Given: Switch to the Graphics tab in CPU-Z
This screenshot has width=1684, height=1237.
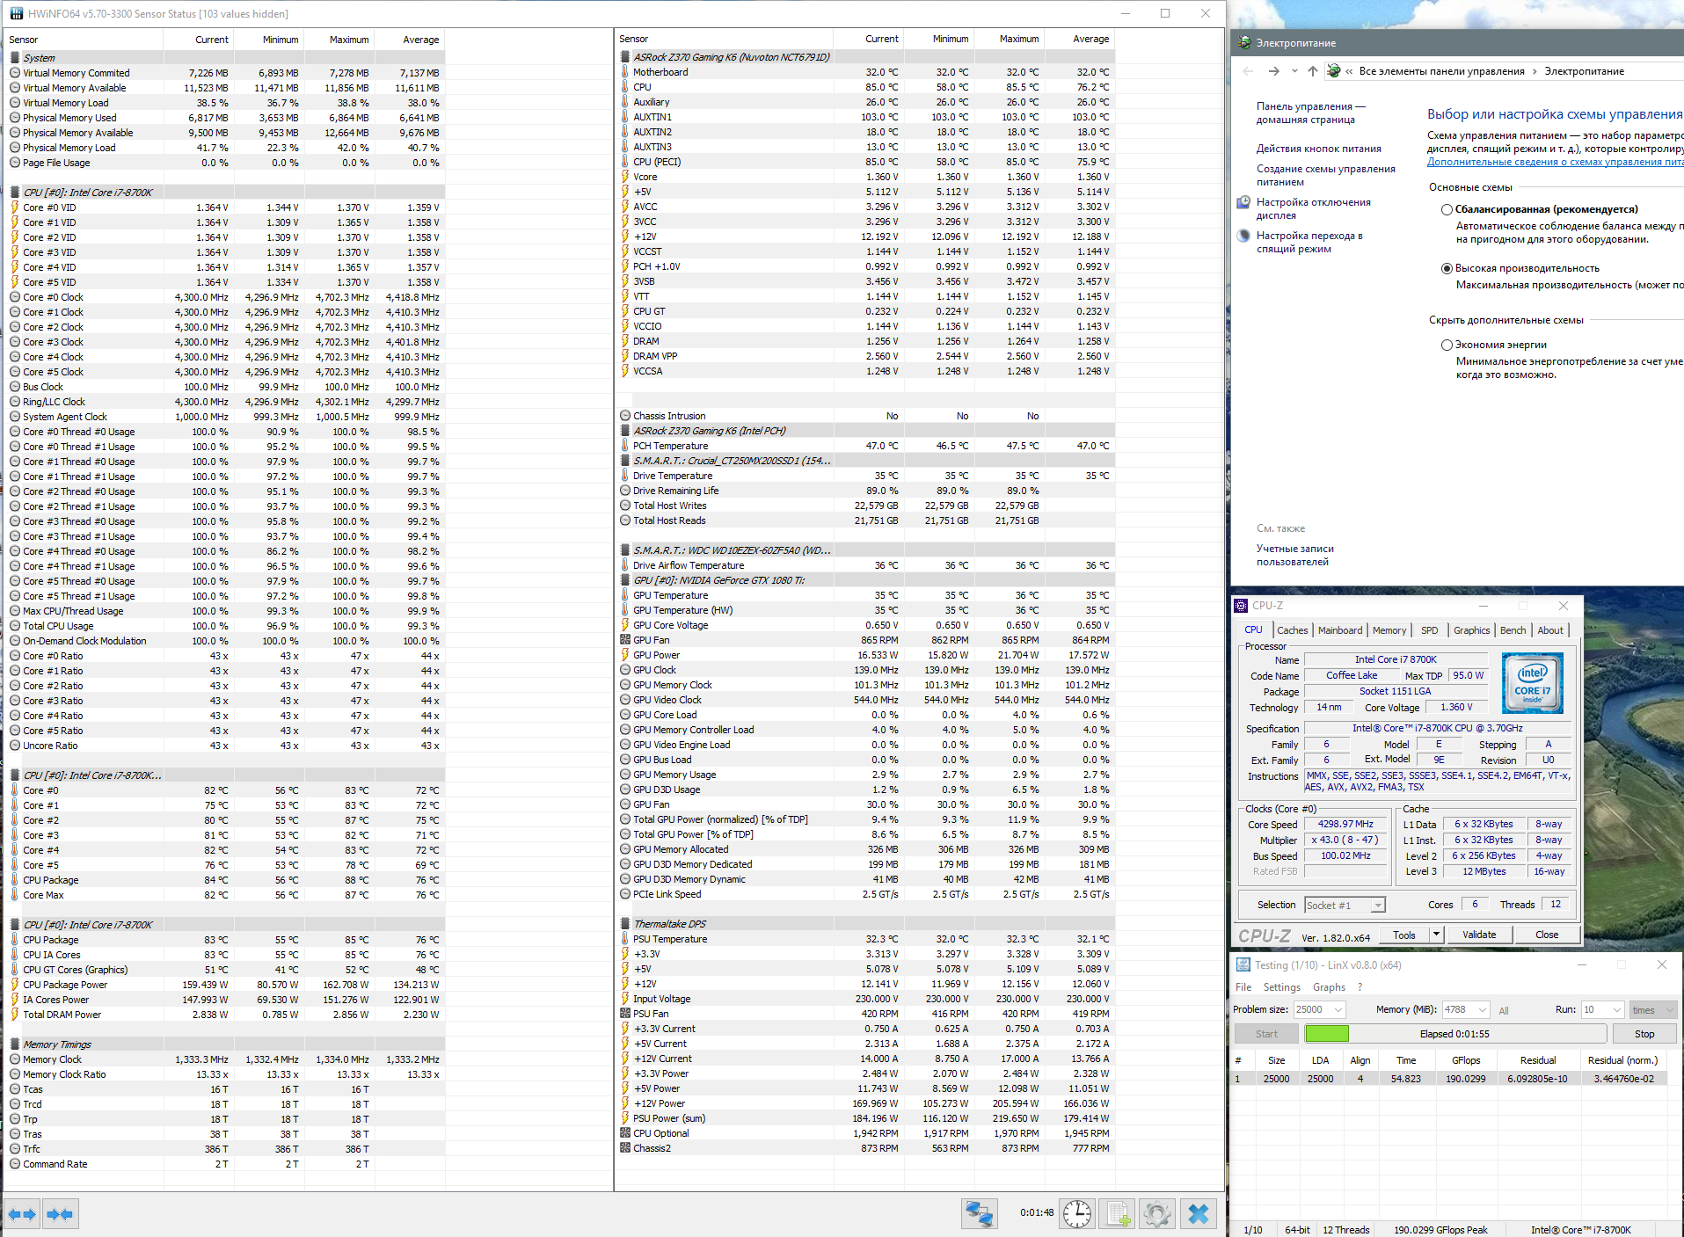Looking at the screenshot, I should (1471, 630).
